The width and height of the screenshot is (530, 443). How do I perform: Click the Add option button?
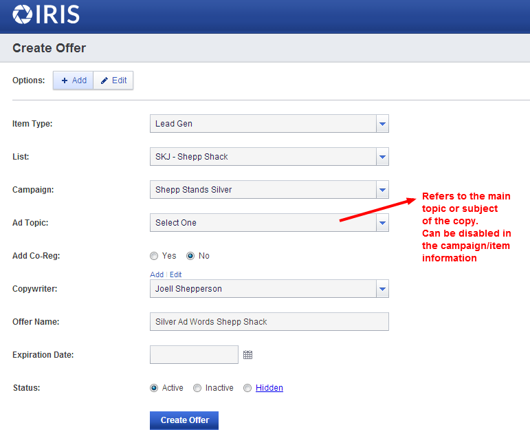(74, 80)
